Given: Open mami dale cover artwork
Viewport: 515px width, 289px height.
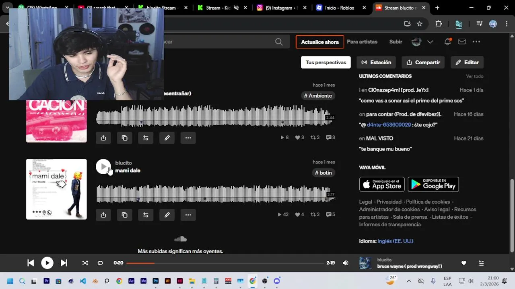Looking at the screenshot, I should point(56,189).
